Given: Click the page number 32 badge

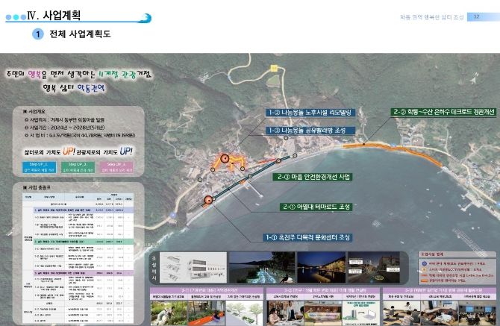Looking at the screenshot, I should (476, 17).
